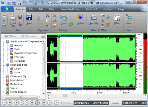The width and height of the screenshot is (148, 107).
Task: Click the paste-to-new-file clipboard icon
Action: click(x=48, y=26)
